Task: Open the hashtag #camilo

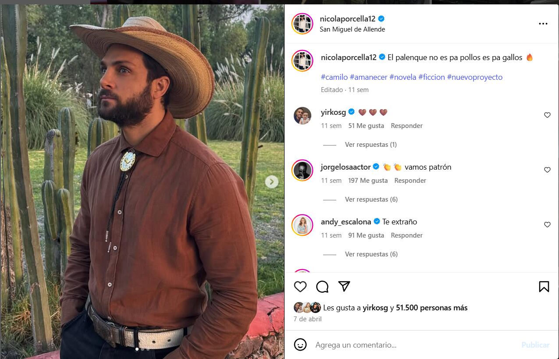Action: (333, 77)
